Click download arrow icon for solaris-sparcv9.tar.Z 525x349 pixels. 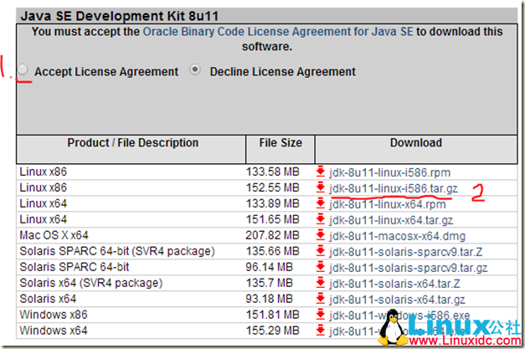[321, 251]
